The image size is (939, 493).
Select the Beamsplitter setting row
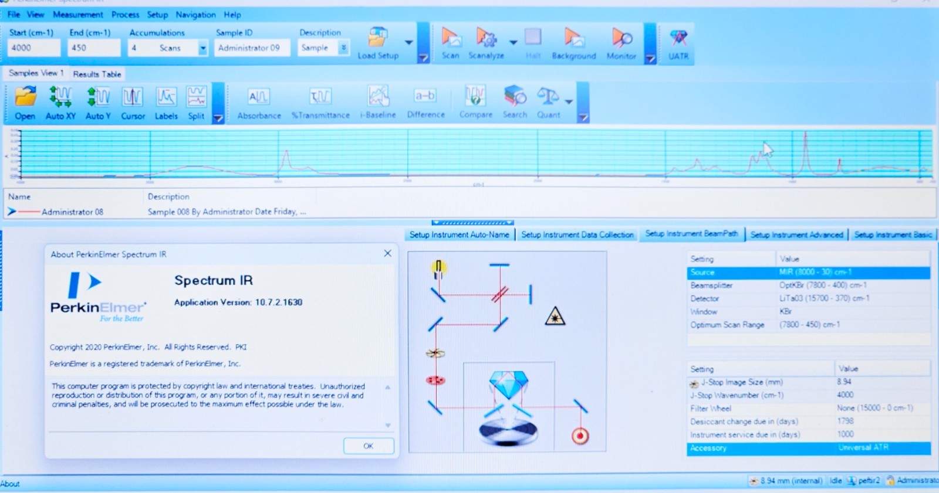point(808,285)
